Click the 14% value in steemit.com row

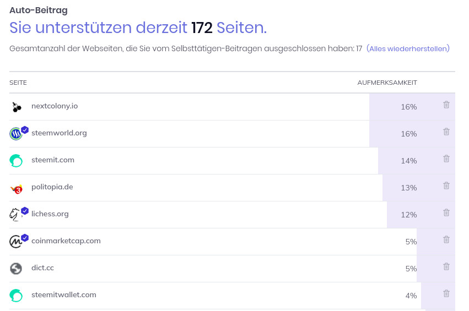coord(409,161)
